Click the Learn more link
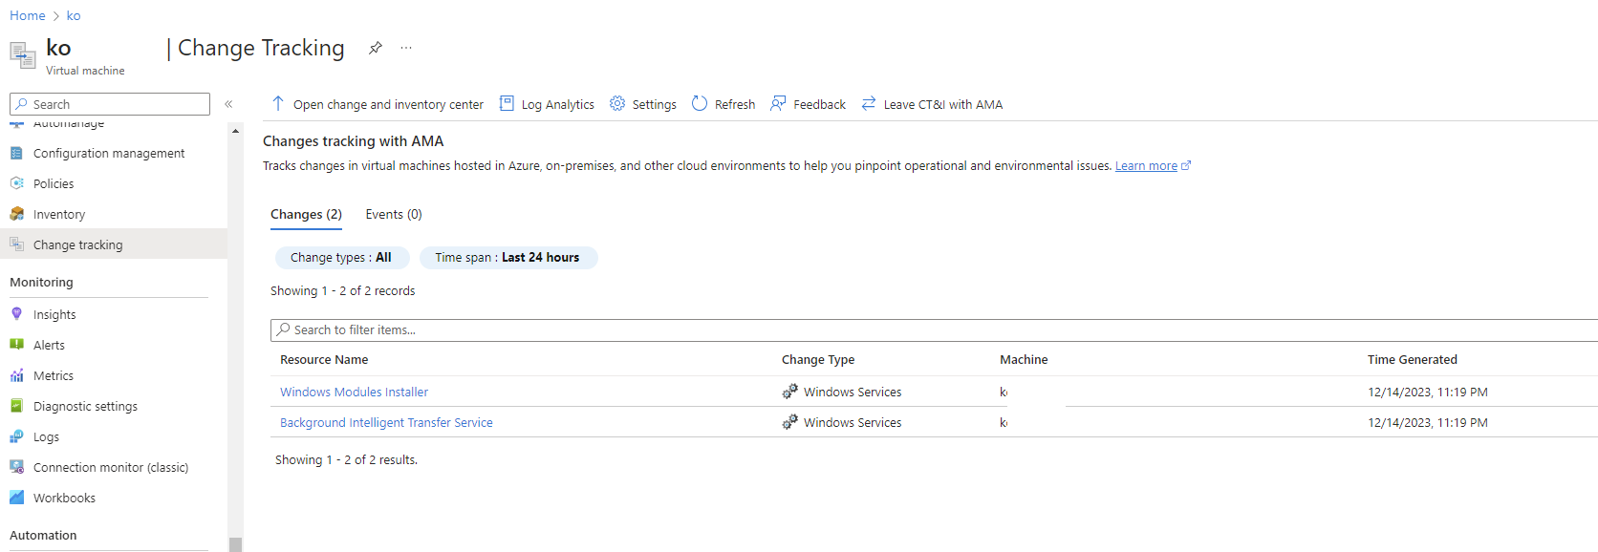 click(1146, 165)
